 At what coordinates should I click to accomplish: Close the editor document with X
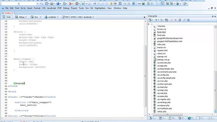pos(144,17)
